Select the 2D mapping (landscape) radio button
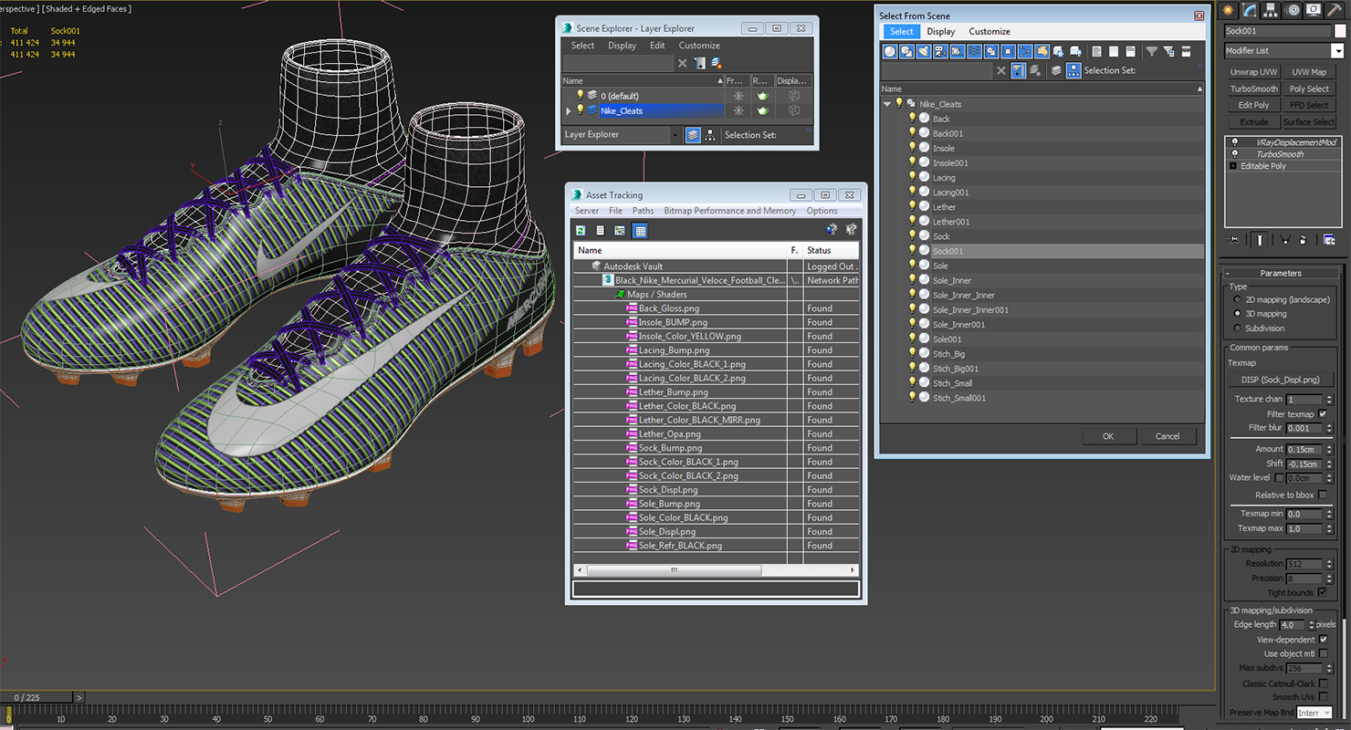The height and width of the screenshot is (730, 1351). tap(1237, 299)
